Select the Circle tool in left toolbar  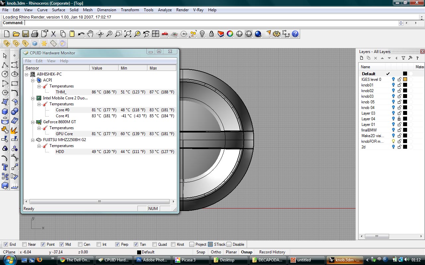coord(5,74)
